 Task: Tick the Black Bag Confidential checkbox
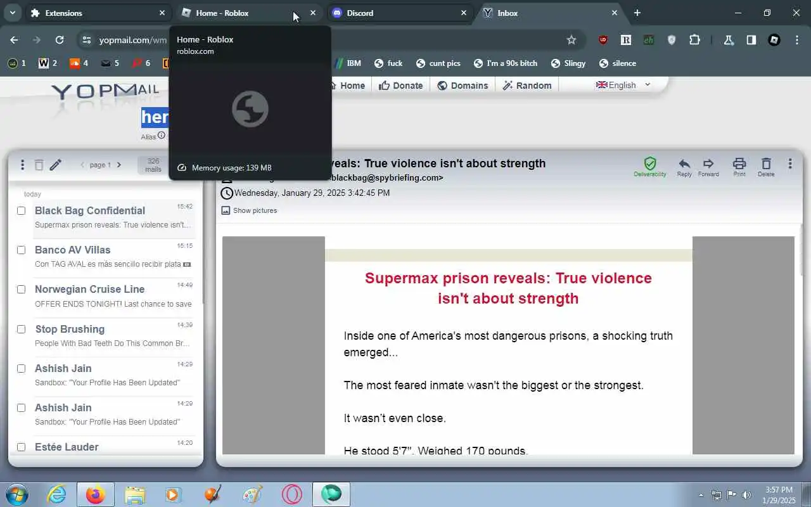coord(21,210)
